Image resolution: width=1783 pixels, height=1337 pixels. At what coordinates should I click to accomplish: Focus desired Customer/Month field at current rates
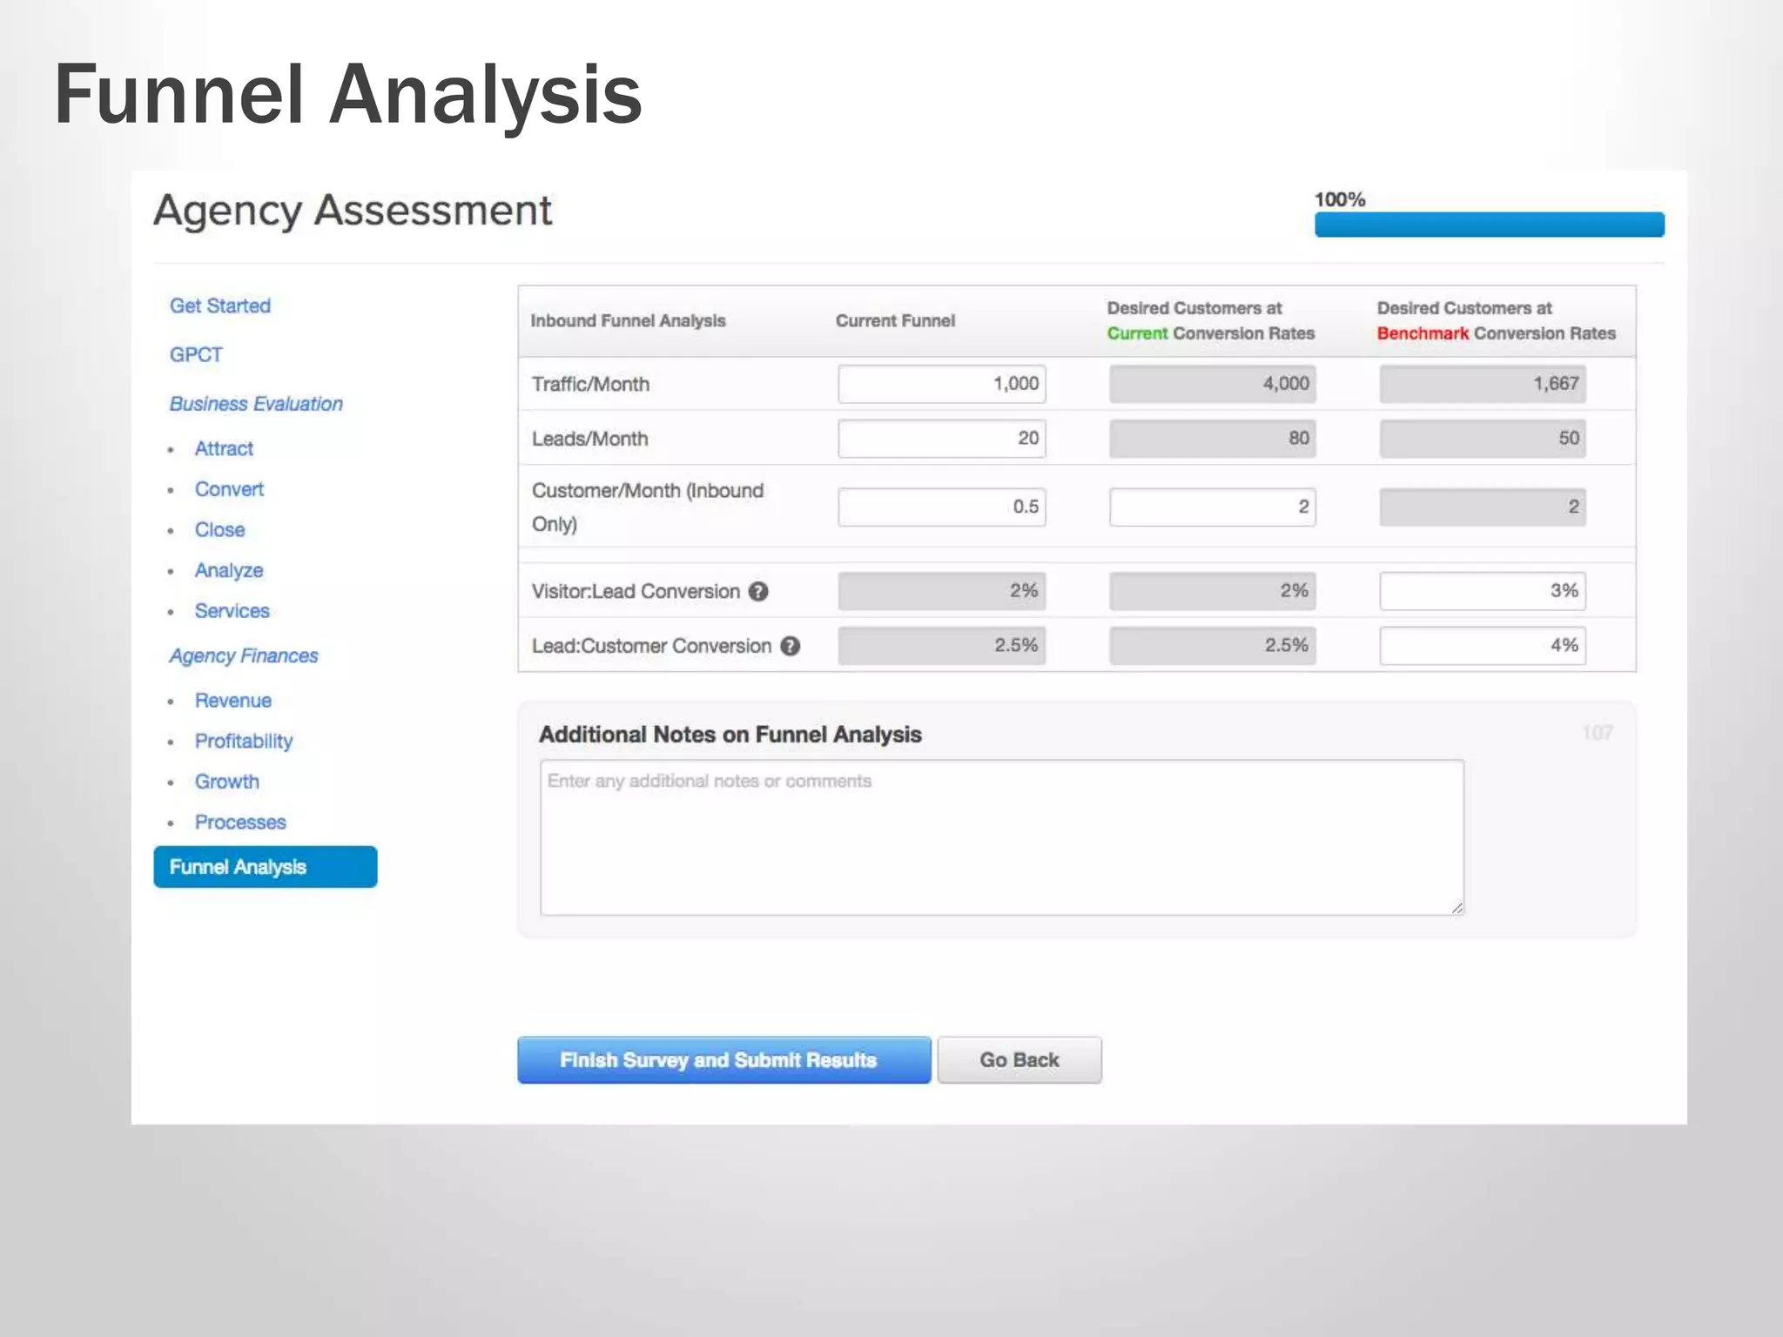click(1213, 507)
